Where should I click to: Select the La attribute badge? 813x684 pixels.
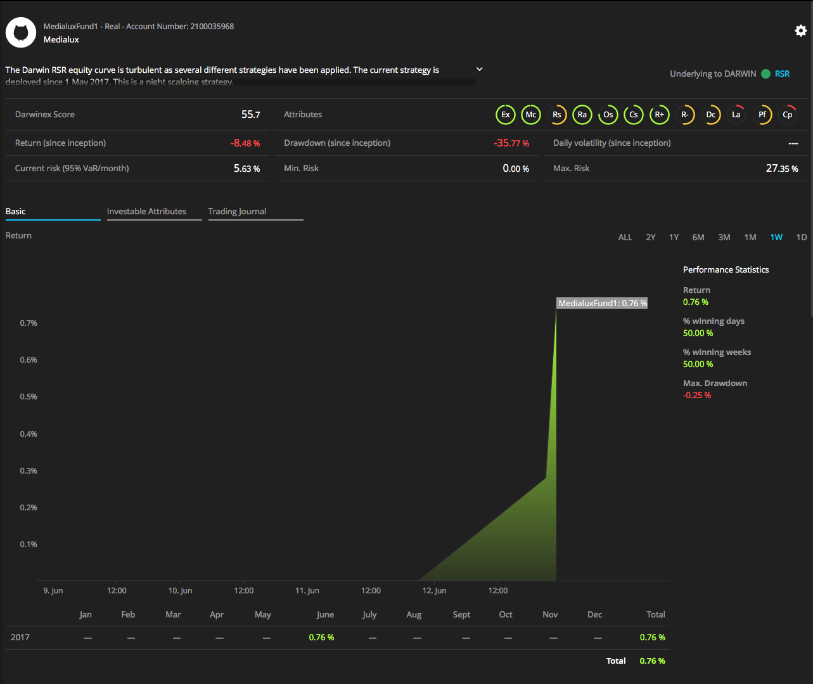click(736, 115)
